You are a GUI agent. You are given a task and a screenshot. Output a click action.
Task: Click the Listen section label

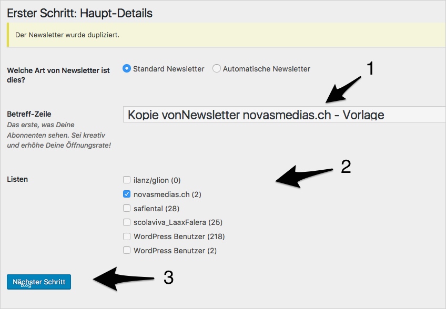click(x=17, y=179)
